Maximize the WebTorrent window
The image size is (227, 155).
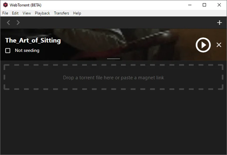[204, 5]
